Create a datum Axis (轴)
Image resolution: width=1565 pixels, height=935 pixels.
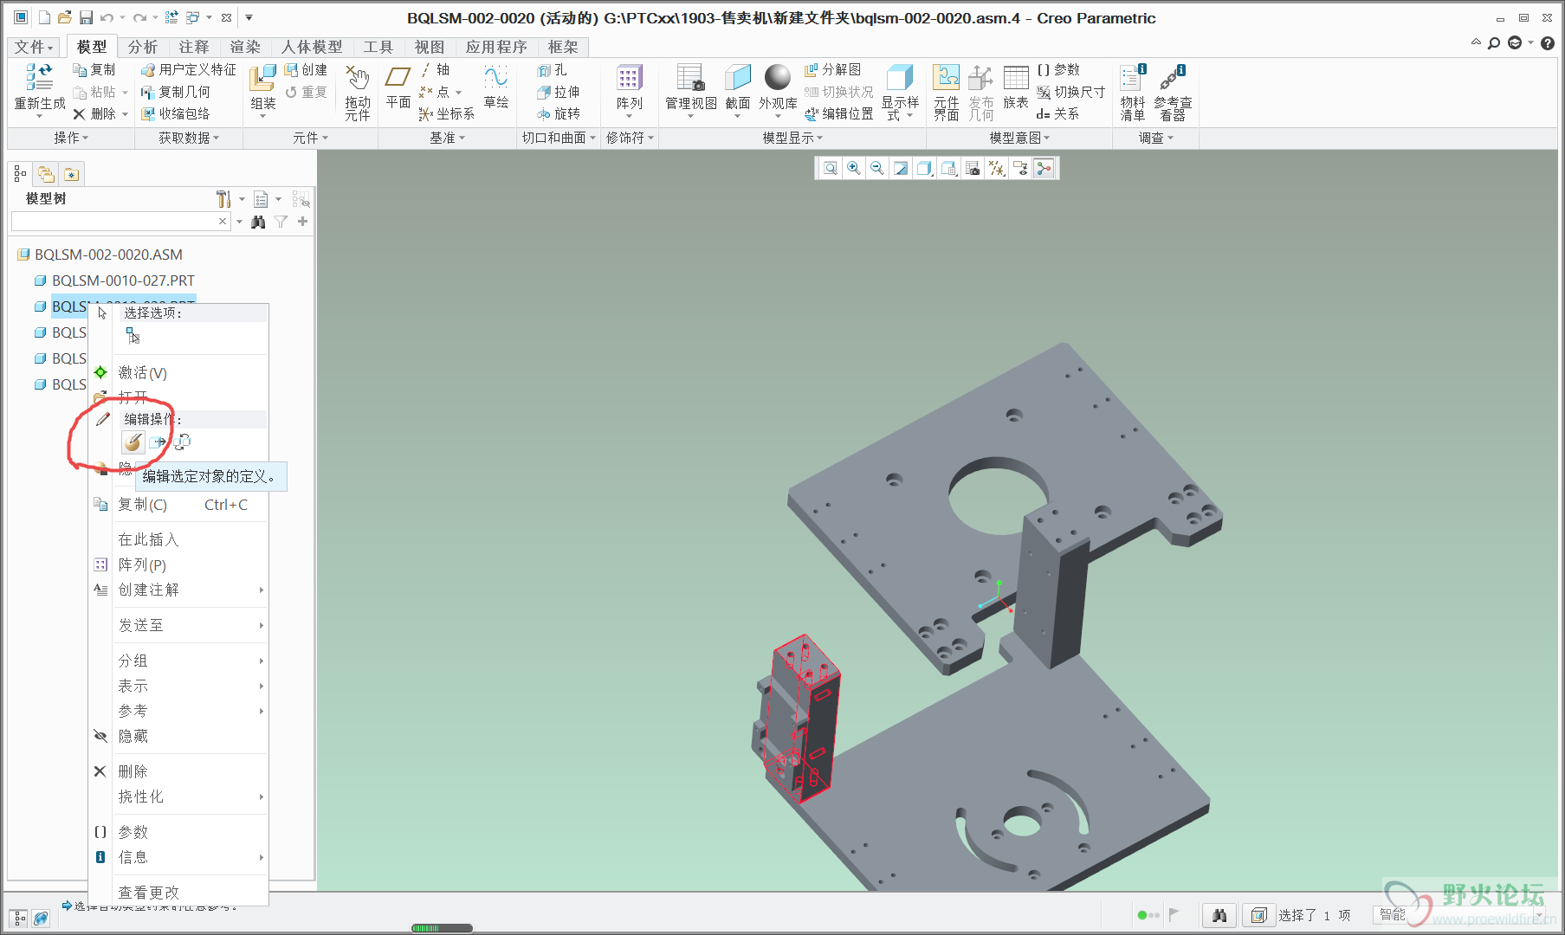point(435,69)
